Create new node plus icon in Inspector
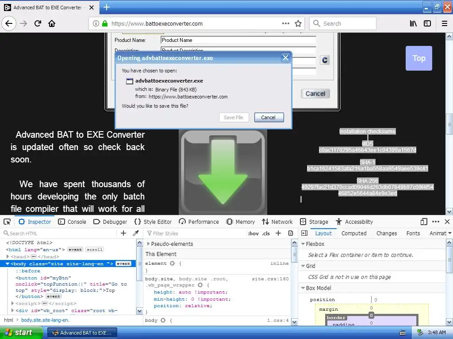Screen dimensions: 453x339 click(x=123, y=233)
